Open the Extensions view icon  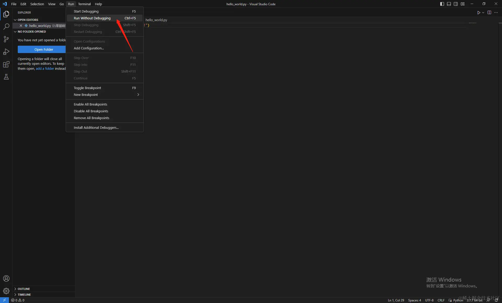(x=6, y=64)
